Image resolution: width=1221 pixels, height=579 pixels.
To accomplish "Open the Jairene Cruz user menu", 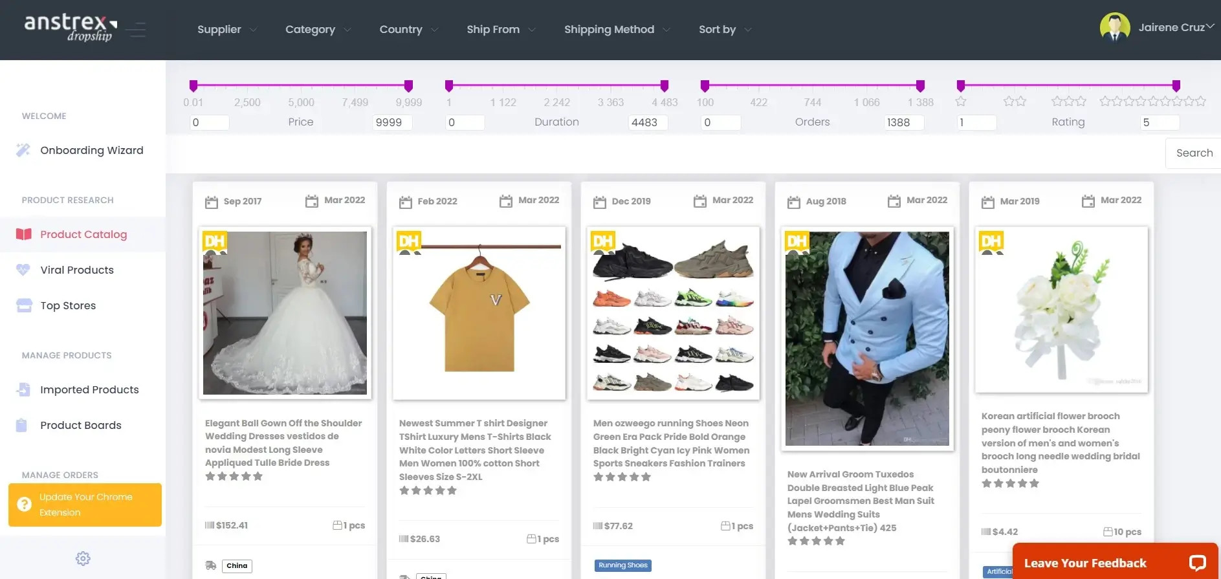I will coord(1176,27).
